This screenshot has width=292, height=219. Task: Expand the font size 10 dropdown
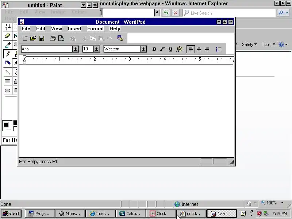point(96,49)
